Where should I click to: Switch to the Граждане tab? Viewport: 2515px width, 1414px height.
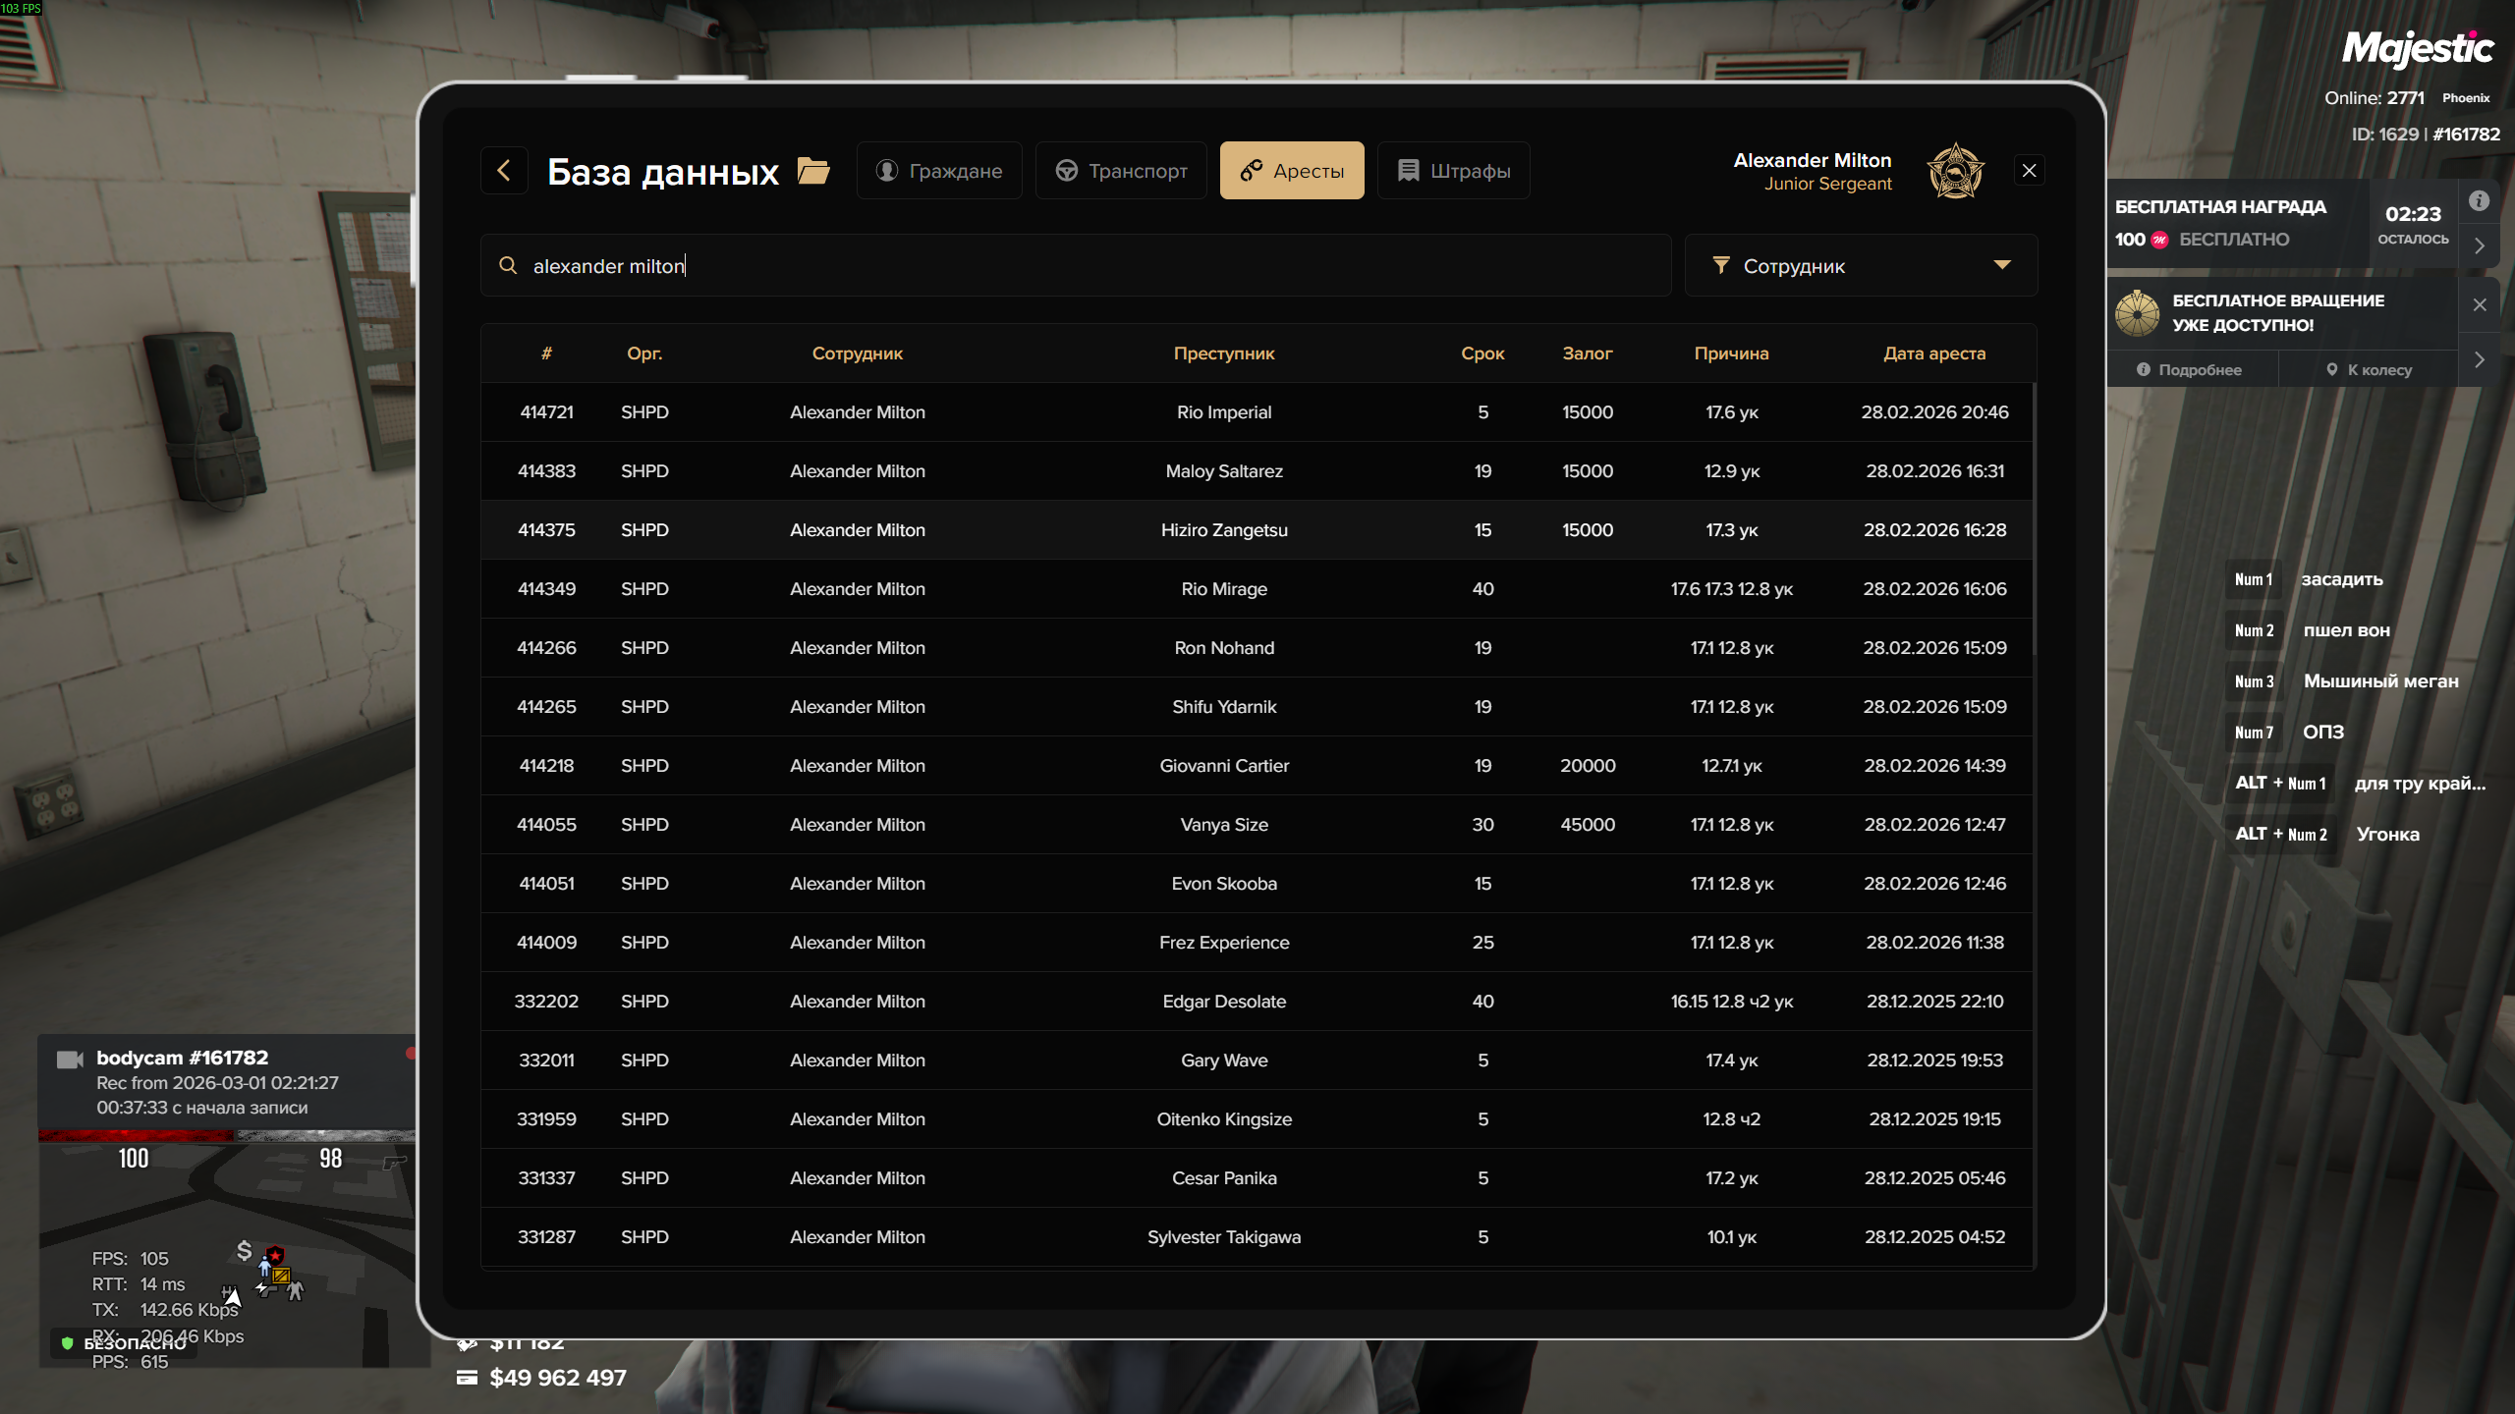(x=939, y=171)
